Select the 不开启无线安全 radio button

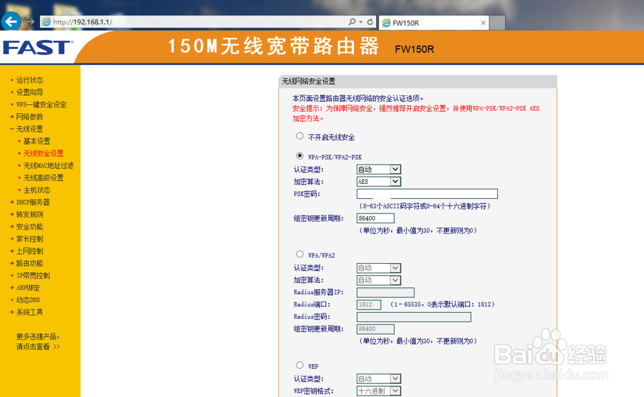[x=299, y=136]
